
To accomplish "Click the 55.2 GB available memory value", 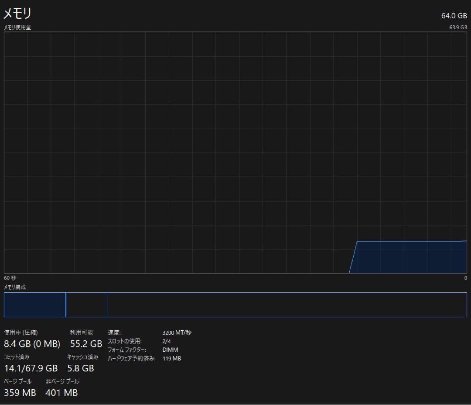I will coord(86,344).
